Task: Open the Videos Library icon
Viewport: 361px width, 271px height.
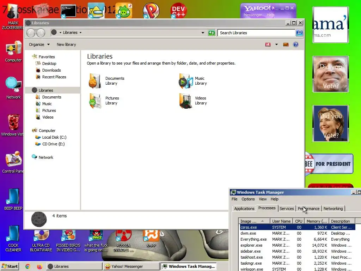Action: coord(185,101)
